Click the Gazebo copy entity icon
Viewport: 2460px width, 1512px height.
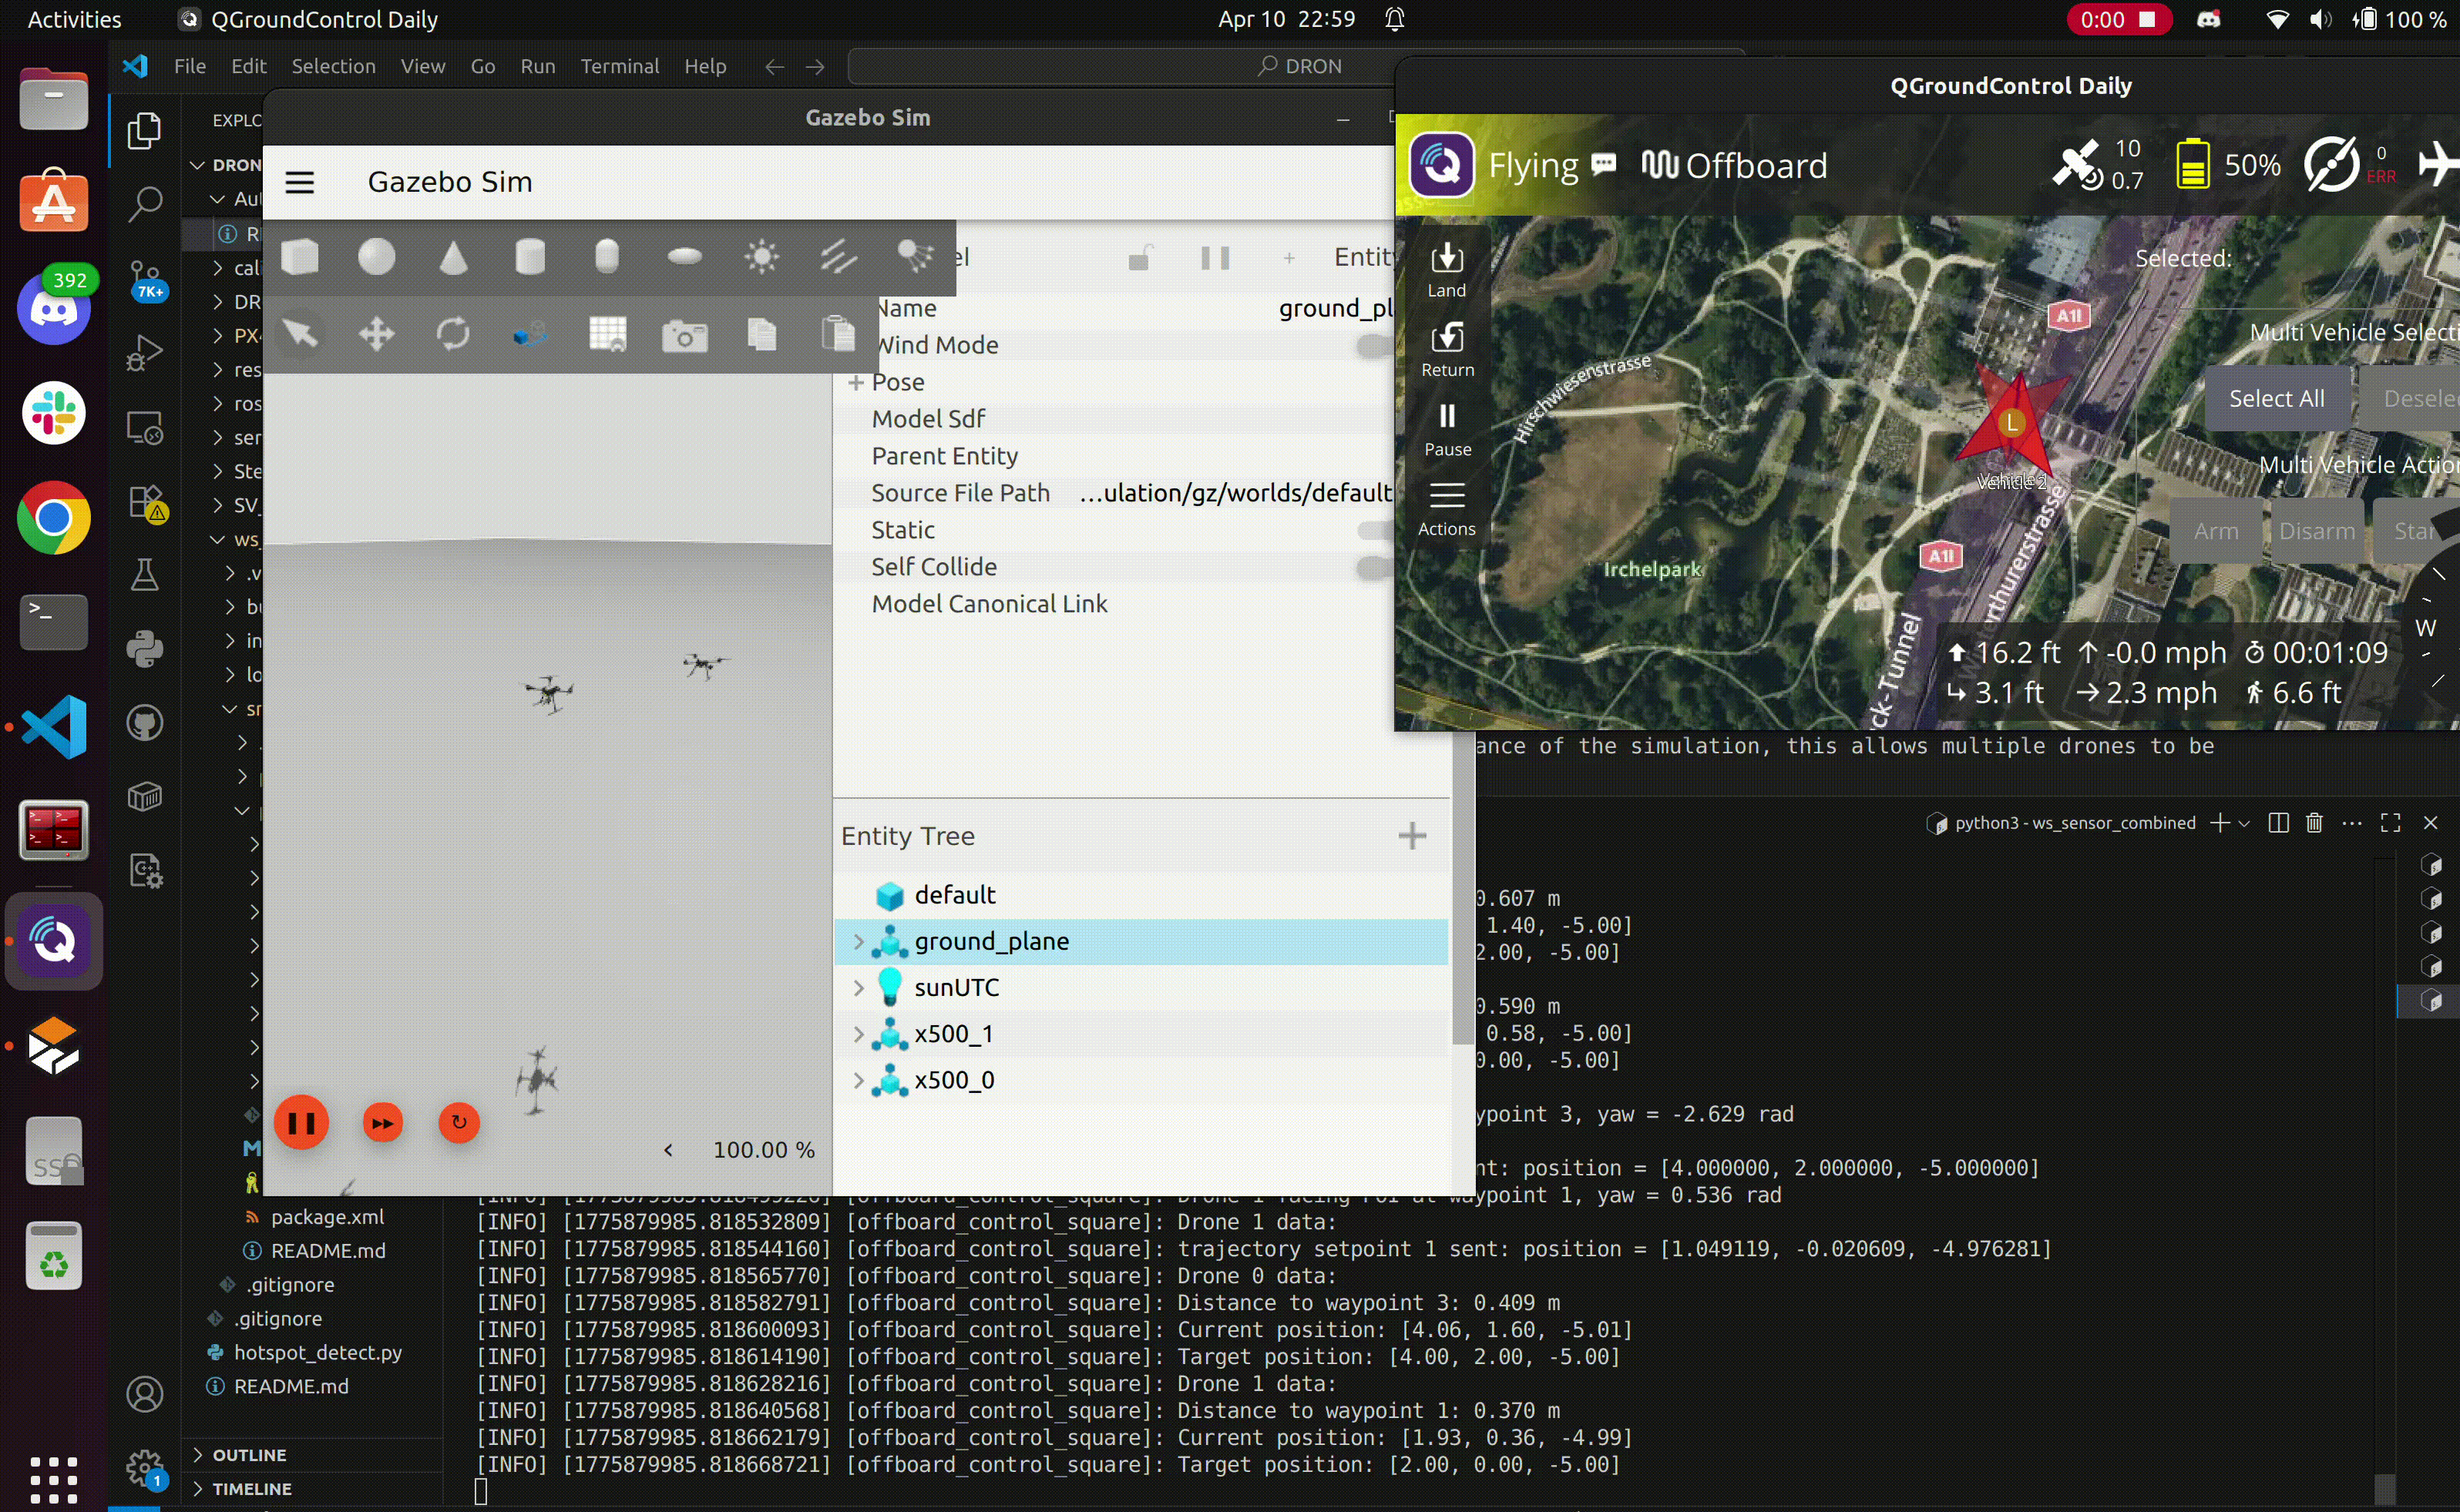point(761,334)
